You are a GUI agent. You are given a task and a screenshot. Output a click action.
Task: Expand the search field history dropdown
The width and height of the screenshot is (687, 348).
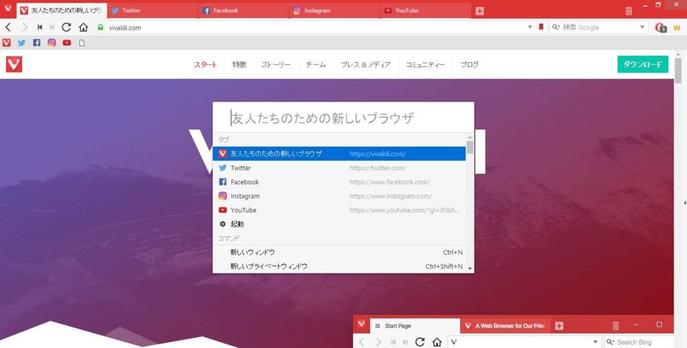click(642, 27)
